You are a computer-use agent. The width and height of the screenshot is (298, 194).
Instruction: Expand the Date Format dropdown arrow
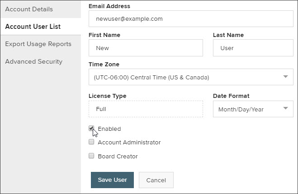click(x=285, y=108)
